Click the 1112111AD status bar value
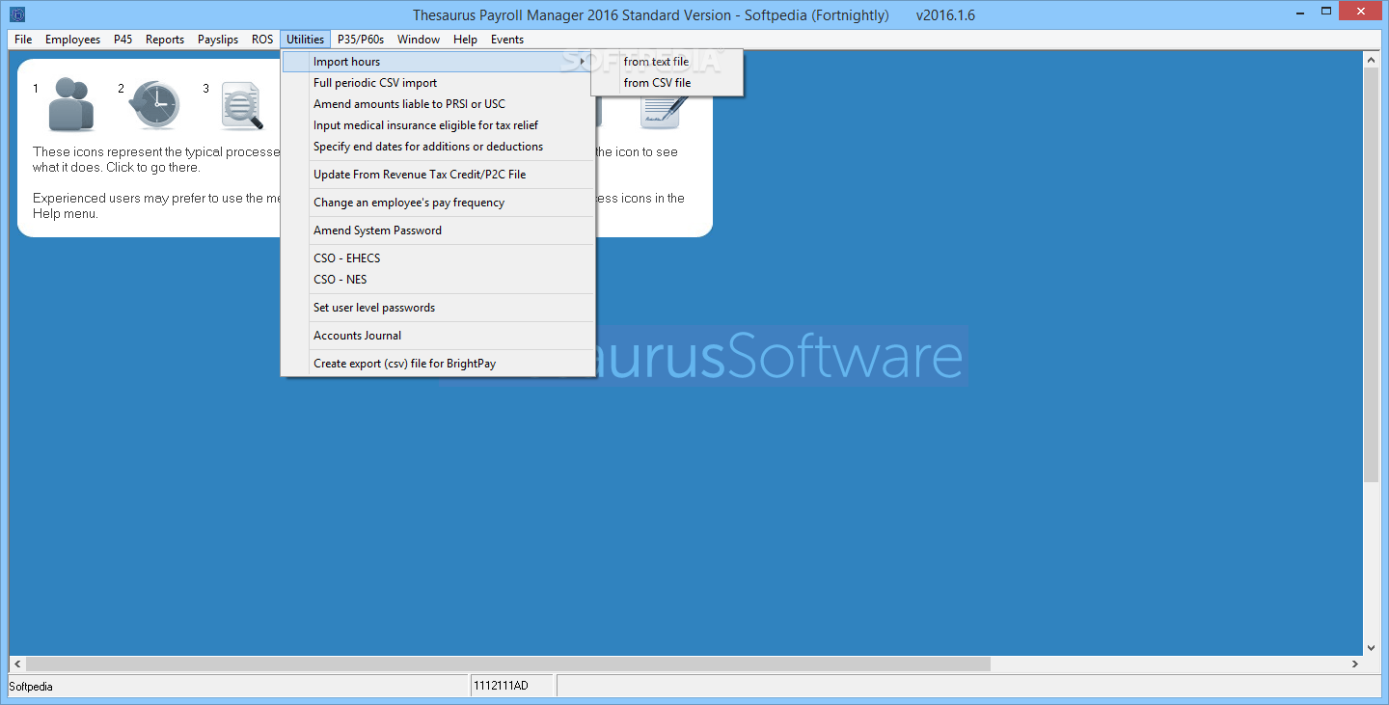 point(500,686)
